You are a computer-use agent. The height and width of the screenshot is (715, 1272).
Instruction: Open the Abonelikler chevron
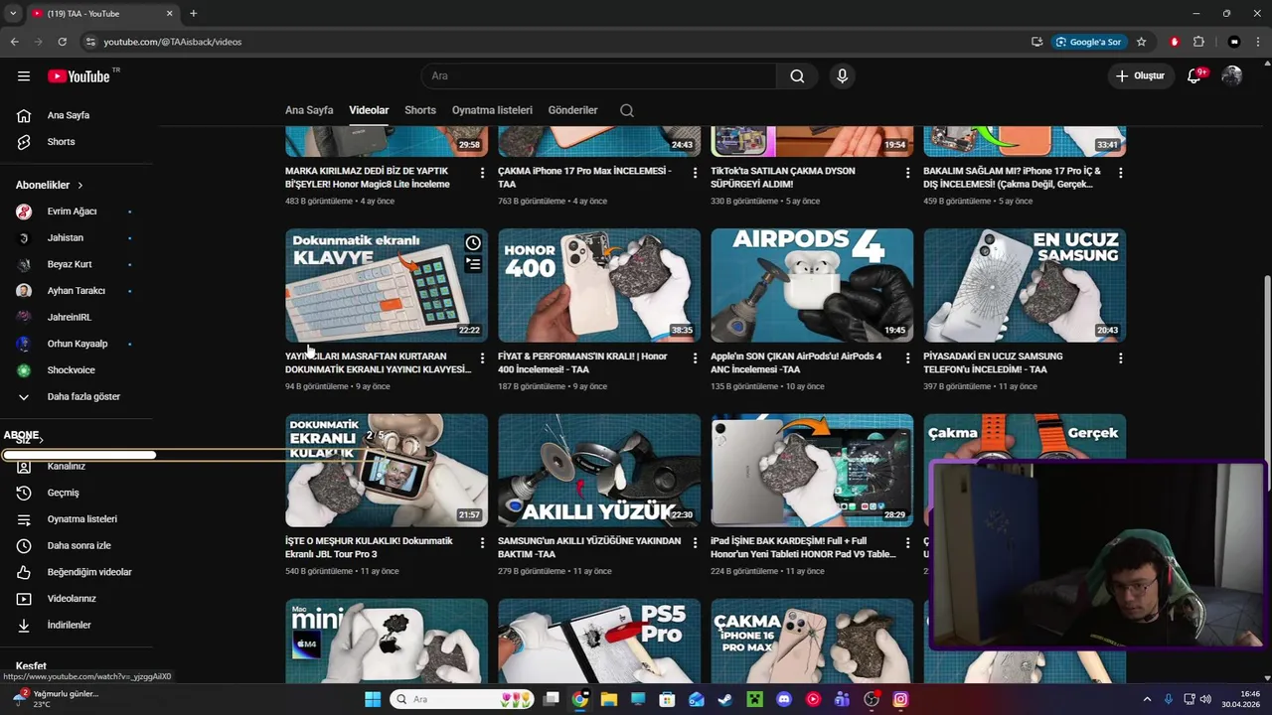[80, 185]
